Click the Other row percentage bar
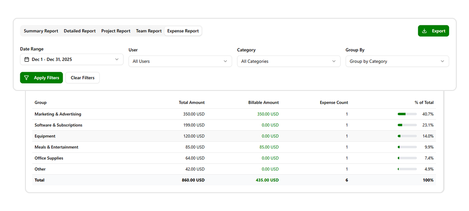Image resolution: width=469 pixels, height=211 pixels. 407,169
